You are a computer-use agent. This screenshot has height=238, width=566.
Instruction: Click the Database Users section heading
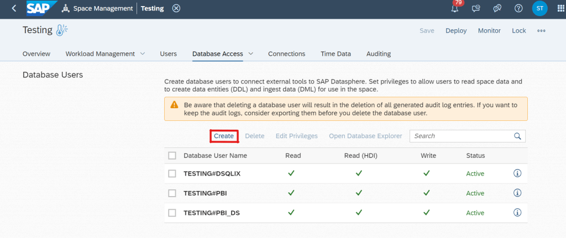click(53, 75)
